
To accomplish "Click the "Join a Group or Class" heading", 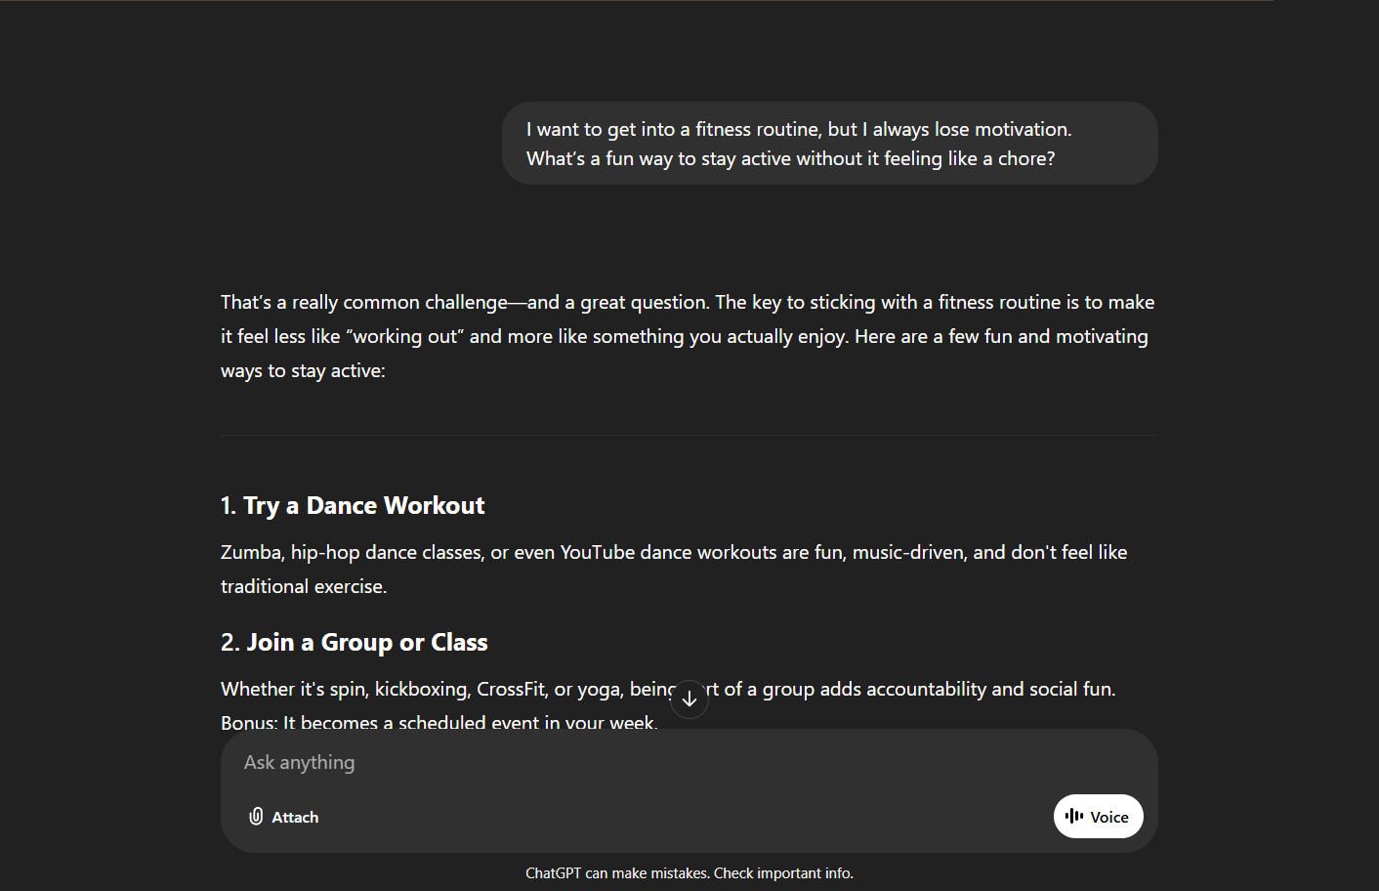I will 355,642.
